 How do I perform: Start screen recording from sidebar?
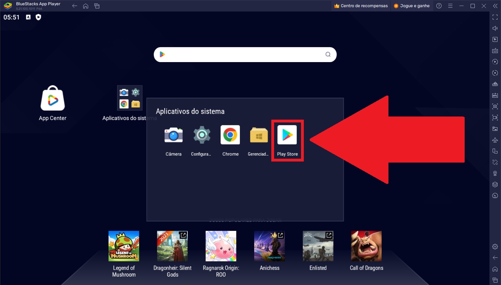(495, 117)
